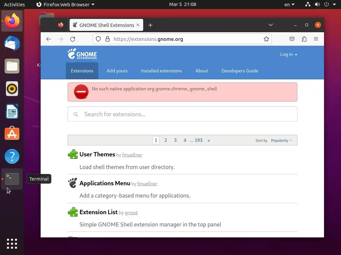The width and height of the screenshot is (341, 255).
Task: Open the Add yours page
Action: (117, 71)
